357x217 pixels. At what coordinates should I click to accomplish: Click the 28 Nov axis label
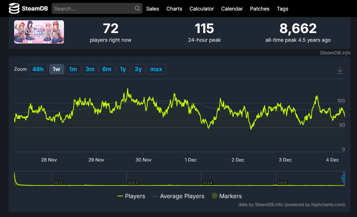click(49, 160)
